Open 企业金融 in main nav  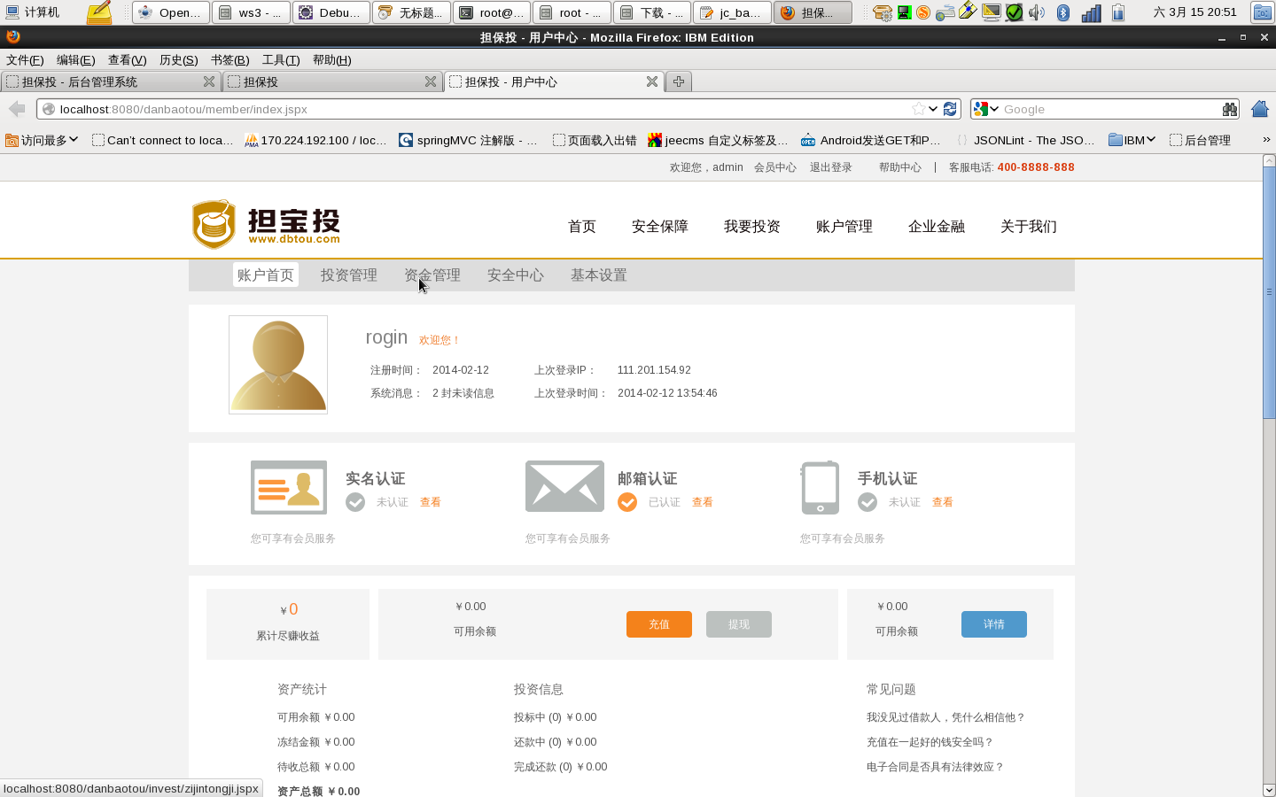click(937, 227)
